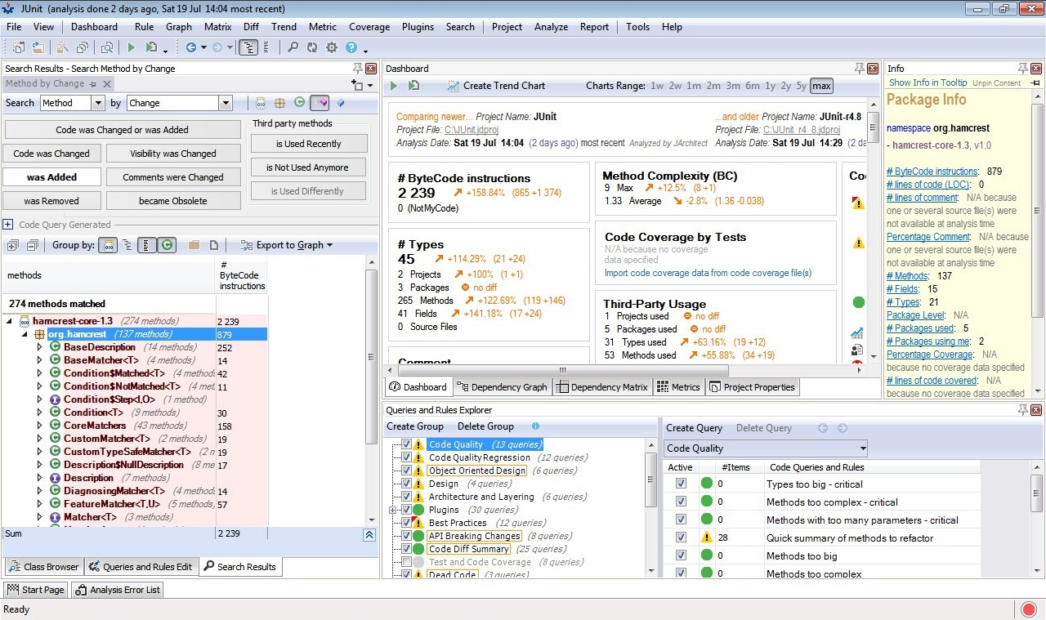
Task: Switch to the Class Browser tab
Action: (44, 567)
